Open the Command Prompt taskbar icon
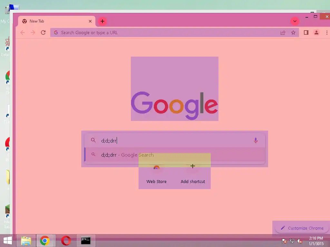Screen dimensions: 330x247 pos(86,241)
